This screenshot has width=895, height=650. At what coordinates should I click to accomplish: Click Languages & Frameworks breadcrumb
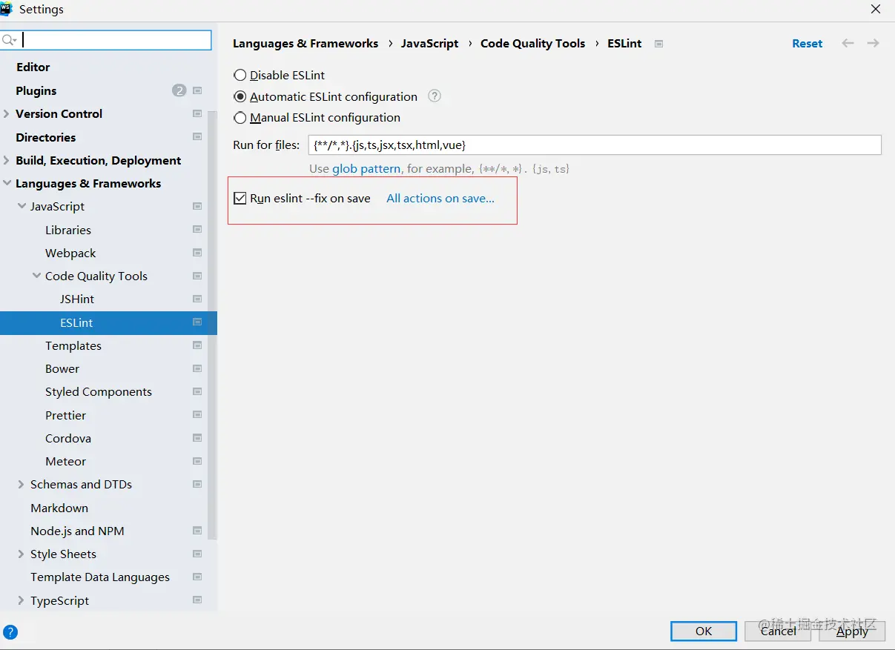pyautogui.click(x=306, y=44)
